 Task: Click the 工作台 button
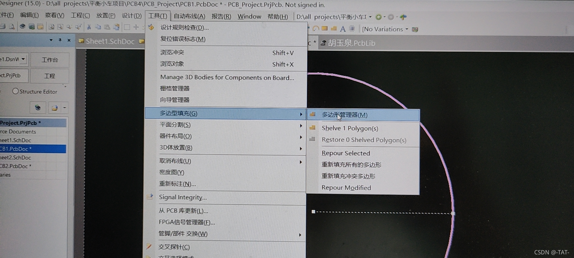pos(50,60)
